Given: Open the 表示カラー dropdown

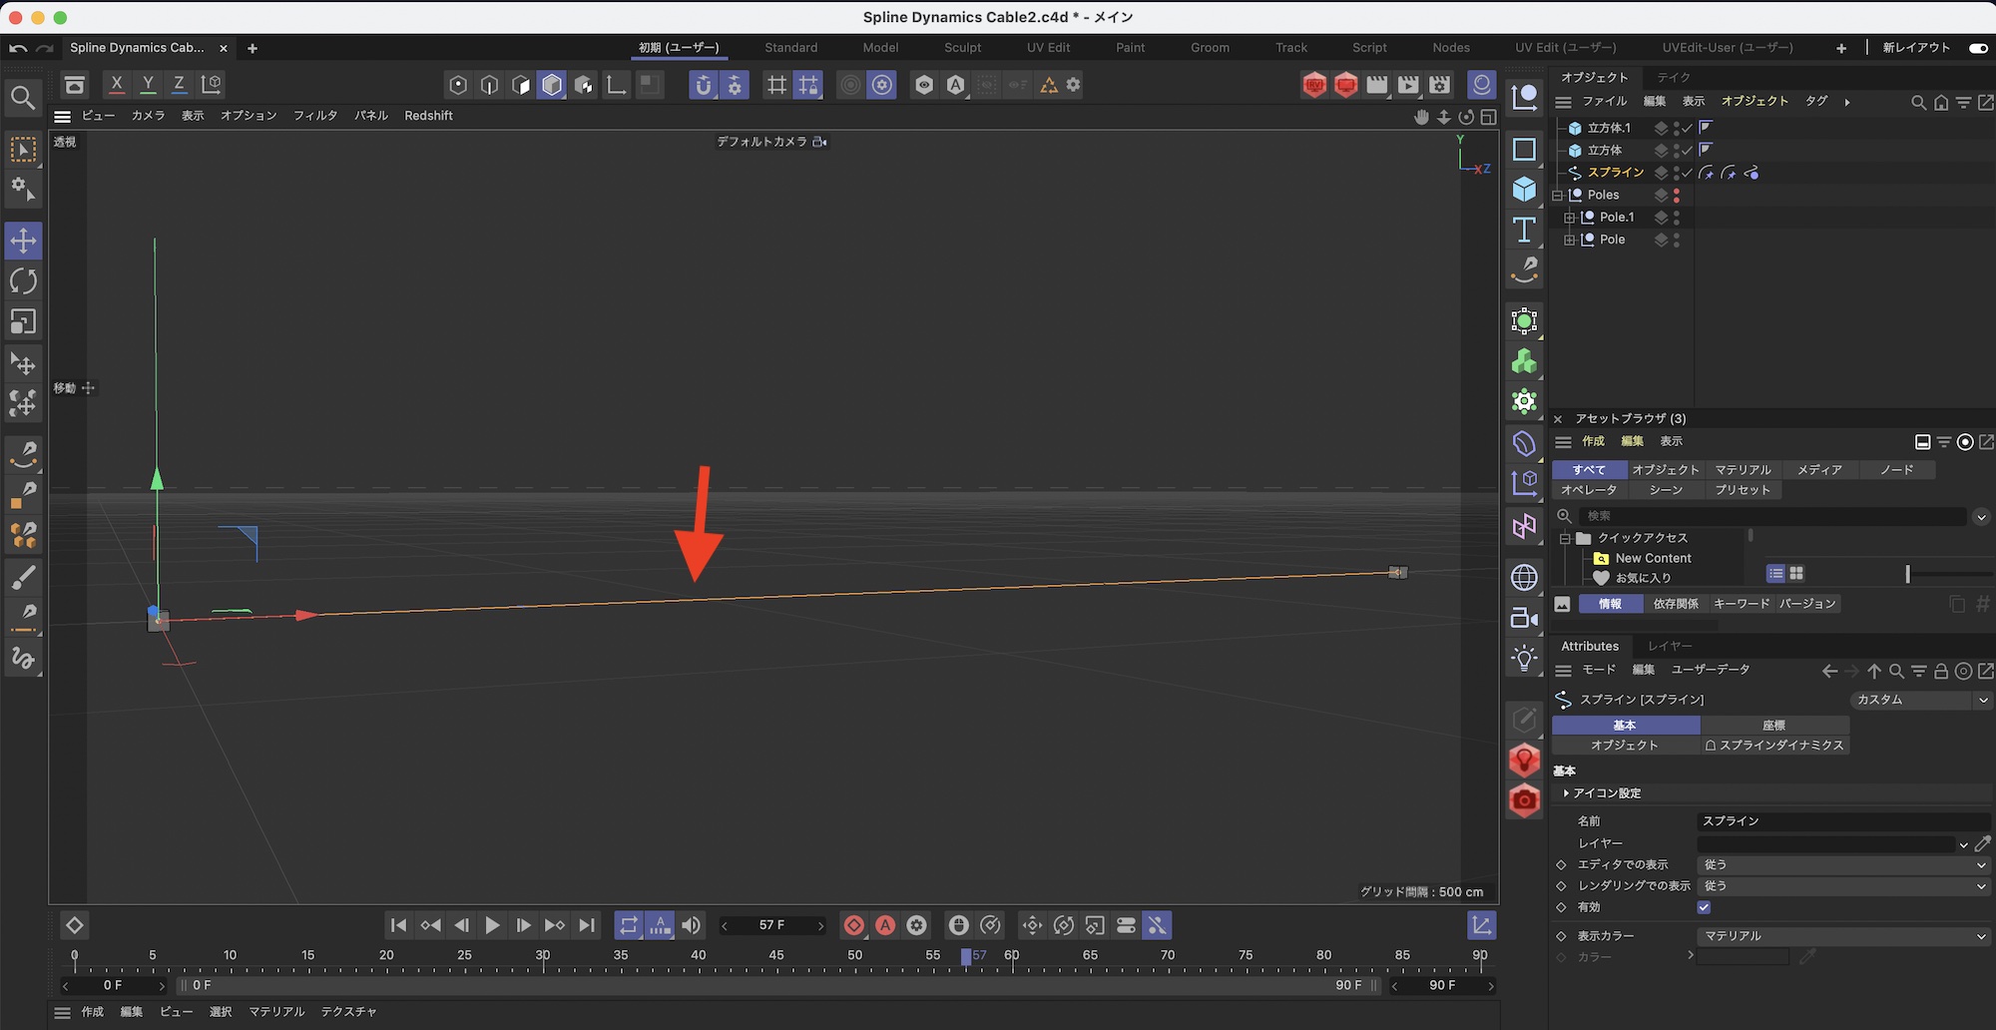Looking at the screenshot, I should [x=1842, y=936].
